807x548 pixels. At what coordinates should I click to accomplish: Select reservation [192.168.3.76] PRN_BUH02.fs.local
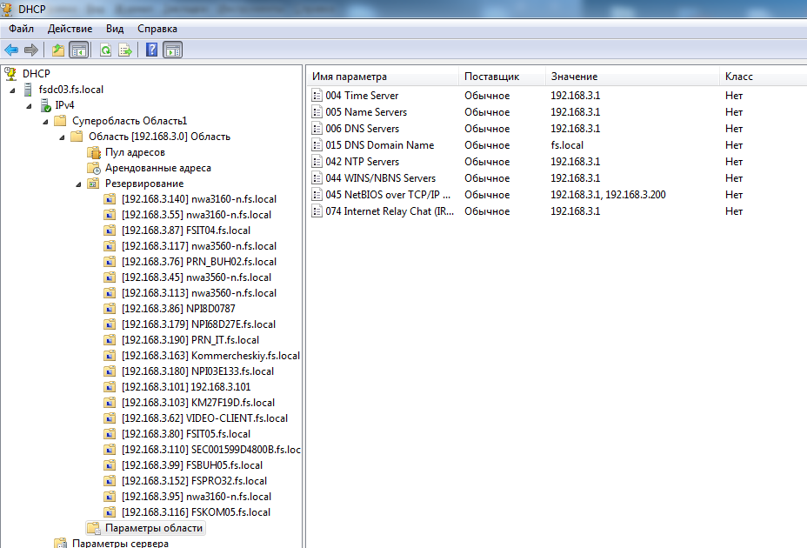[x=198, y=262]
